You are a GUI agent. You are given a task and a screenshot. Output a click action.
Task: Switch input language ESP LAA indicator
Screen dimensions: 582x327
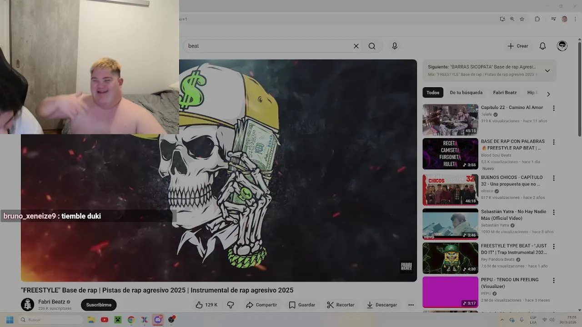coord(533,320)
